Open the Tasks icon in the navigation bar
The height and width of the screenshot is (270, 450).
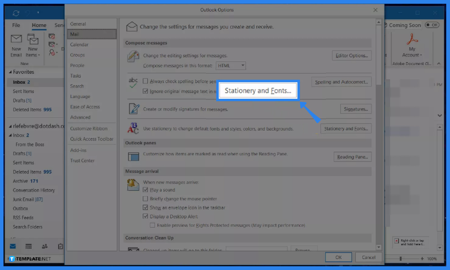[60, 246]
